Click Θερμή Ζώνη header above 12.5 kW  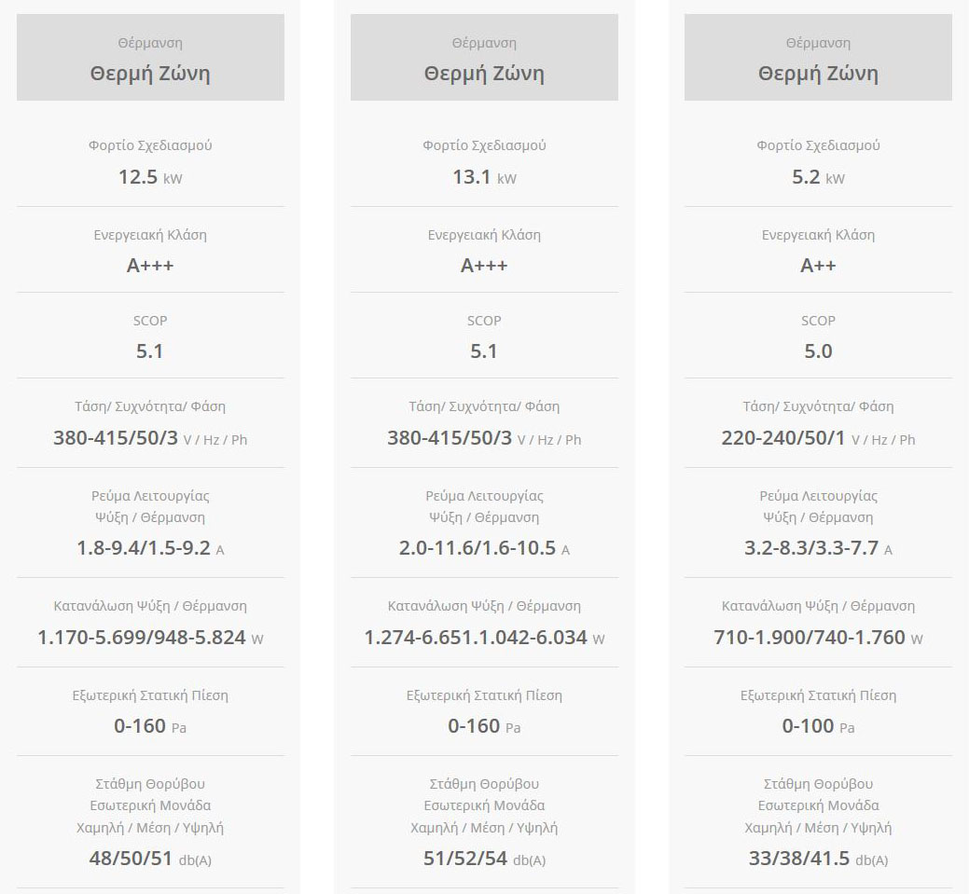point(150,74)
